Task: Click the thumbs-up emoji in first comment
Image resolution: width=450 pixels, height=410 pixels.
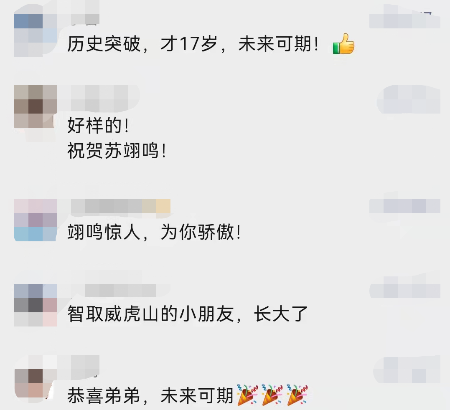Action: click(343, 44)
